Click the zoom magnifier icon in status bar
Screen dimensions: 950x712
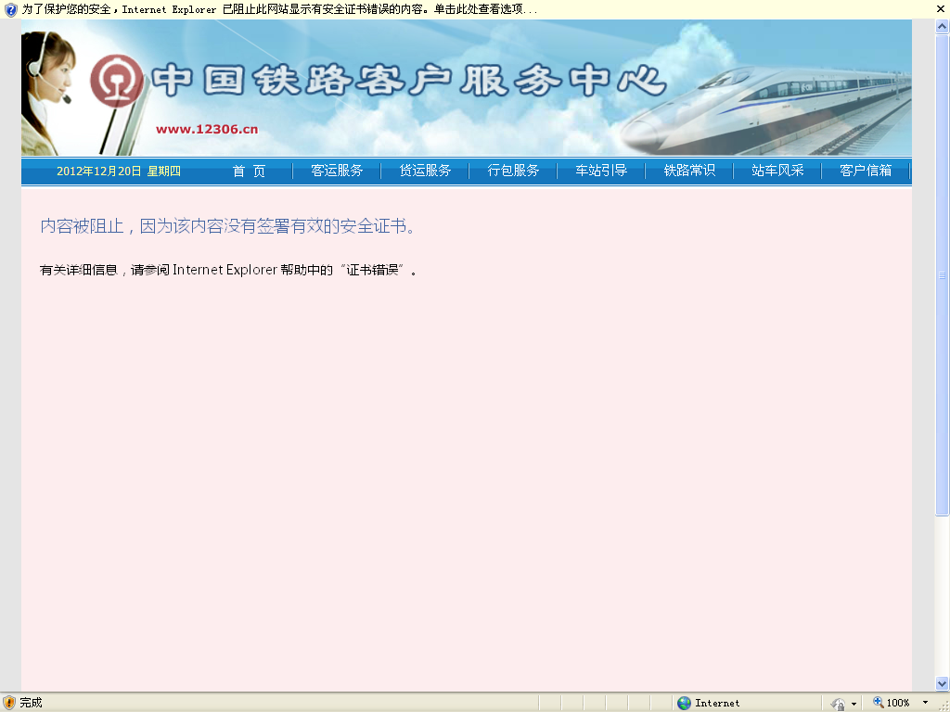pos(878,703)
